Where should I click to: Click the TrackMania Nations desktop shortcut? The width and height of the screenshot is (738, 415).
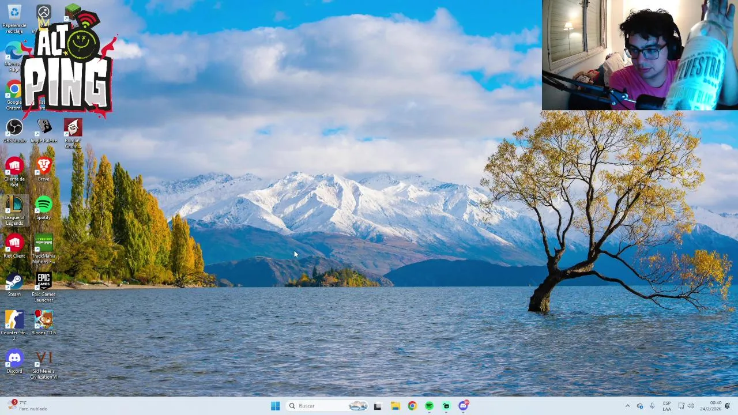(44, 249)
